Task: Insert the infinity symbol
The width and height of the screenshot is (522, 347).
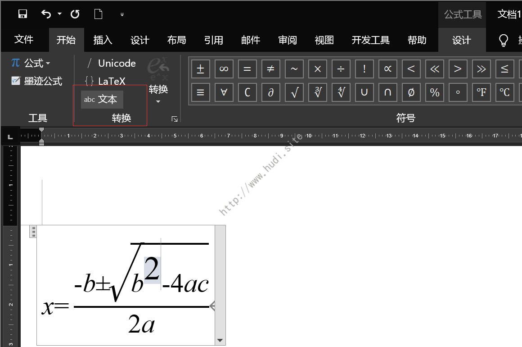Action: 224,69
